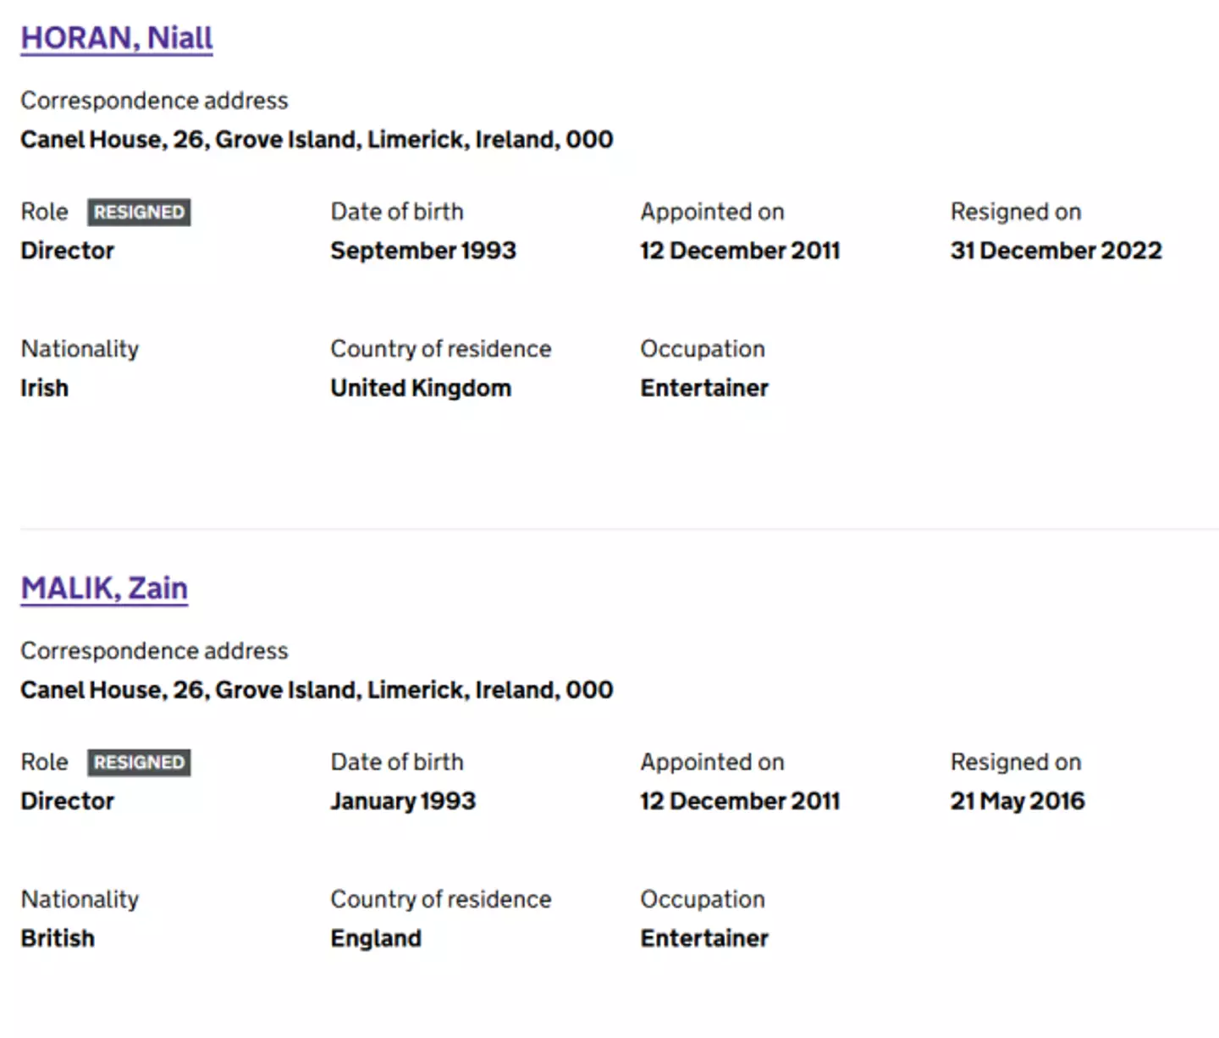Open the MALIK, Zain officer profile link
The height and width of the screenshot is (1038, 1219).
[x=103, y=588]
